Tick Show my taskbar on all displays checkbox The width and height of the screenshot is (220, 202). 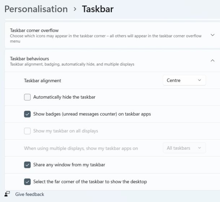(27, 131)
